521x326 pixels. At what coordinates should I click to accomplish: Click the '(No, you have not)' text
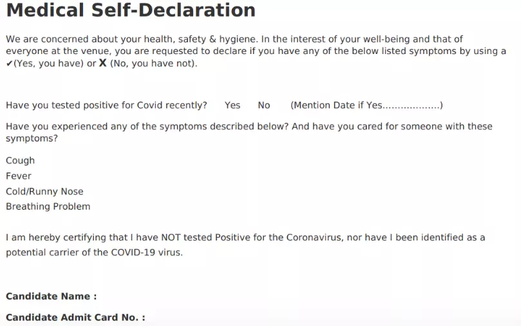pyautogui.click(x=152, y=64)
